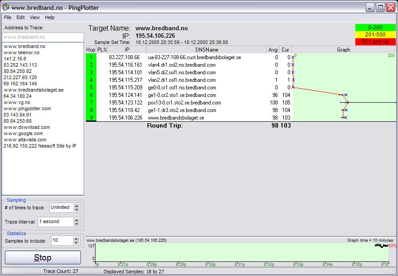This screenshot has height=276, width=398.
Task: Click www.bredbandsbolaget.se in hop 9 row
Action: click(176, 118)
